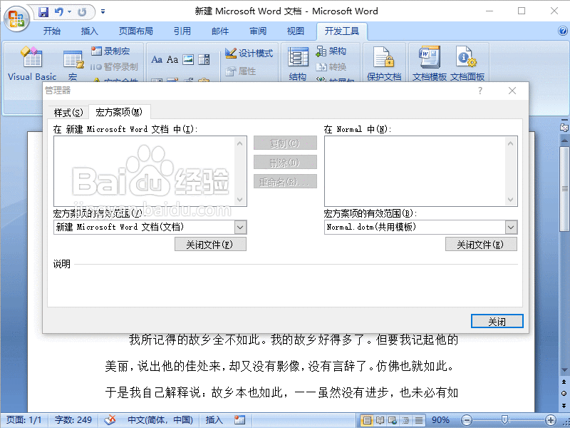
Task: Click the round Office button
Action: (x=16, y=19)
